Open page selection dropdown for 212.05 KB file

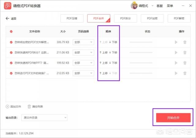83,73
